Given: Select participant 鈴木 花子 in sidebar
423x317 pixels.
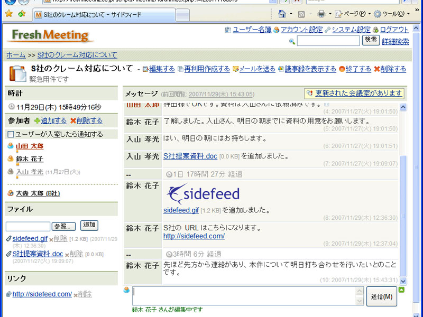Looking at the screenshot, I should click(x=30, y=159).
